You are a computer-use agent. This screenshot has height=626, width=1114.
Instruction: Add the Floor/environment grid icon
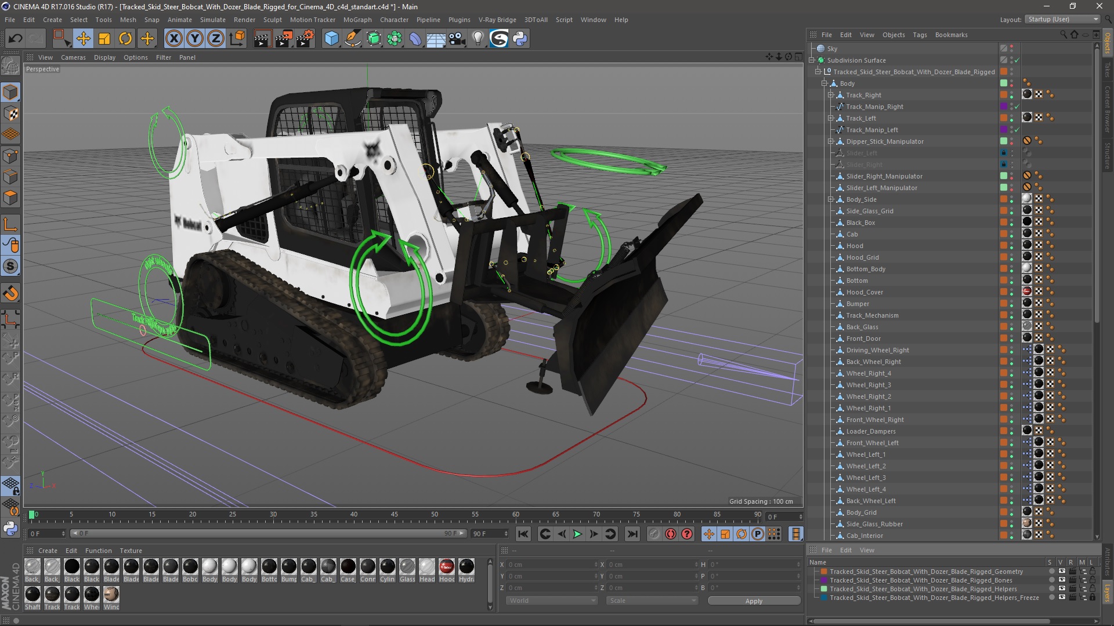[x=436, y=39]
